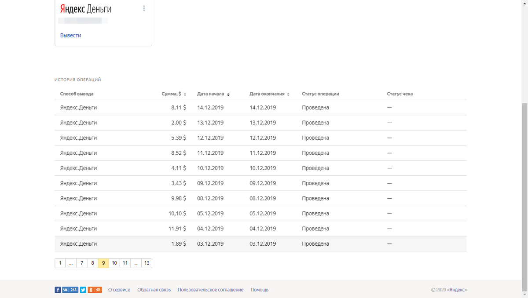Go to pagination page 11
Viewport: 528px width, 298px height.
click(125, 263)
